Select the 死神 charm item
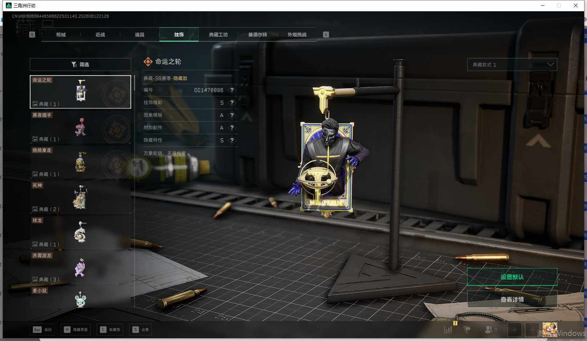This screenshot has height=341, width=587. [x=80, y=197]
